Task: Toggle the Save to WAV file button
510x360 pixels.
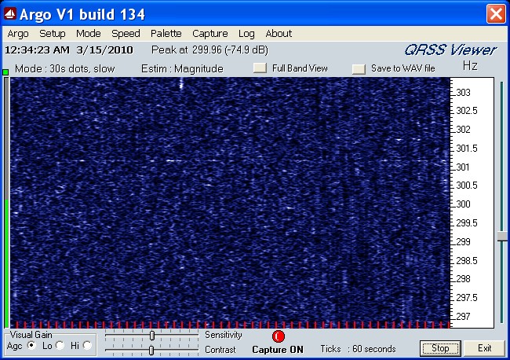Action: [359, 68]
